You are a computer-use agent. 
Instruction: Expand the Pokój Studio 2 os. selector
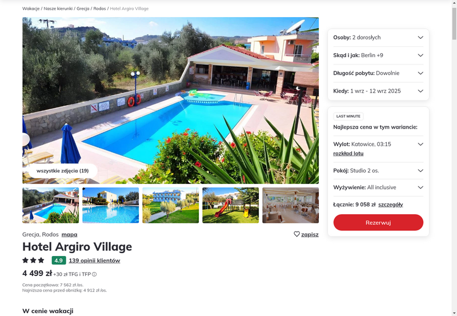(378, 171)
